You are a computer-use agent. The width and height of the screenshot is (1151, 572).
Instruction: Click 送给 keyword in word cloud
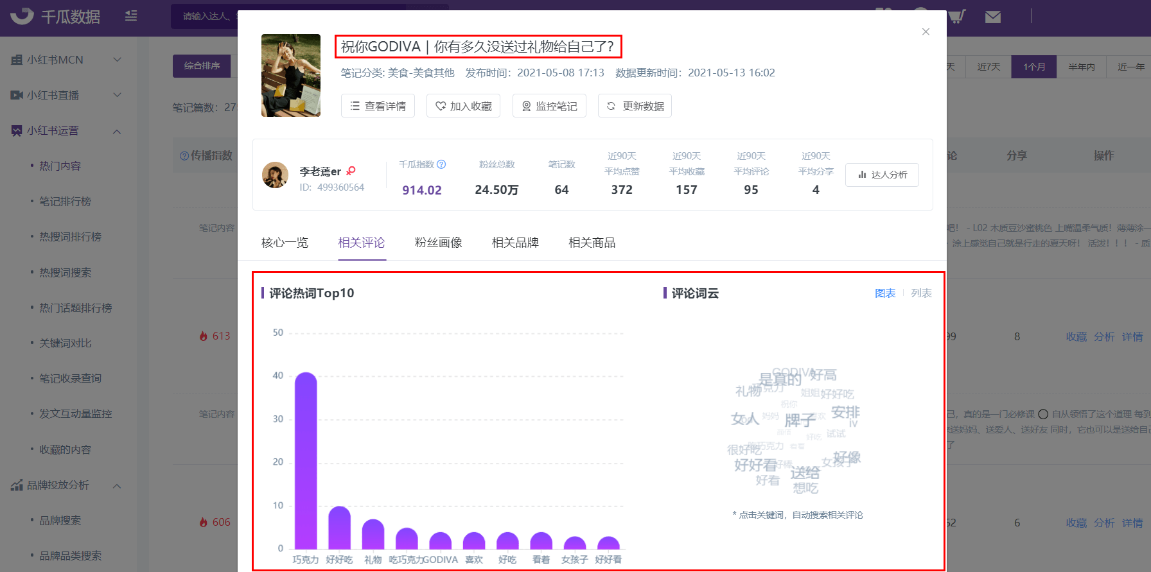click(x=805, y=473)
